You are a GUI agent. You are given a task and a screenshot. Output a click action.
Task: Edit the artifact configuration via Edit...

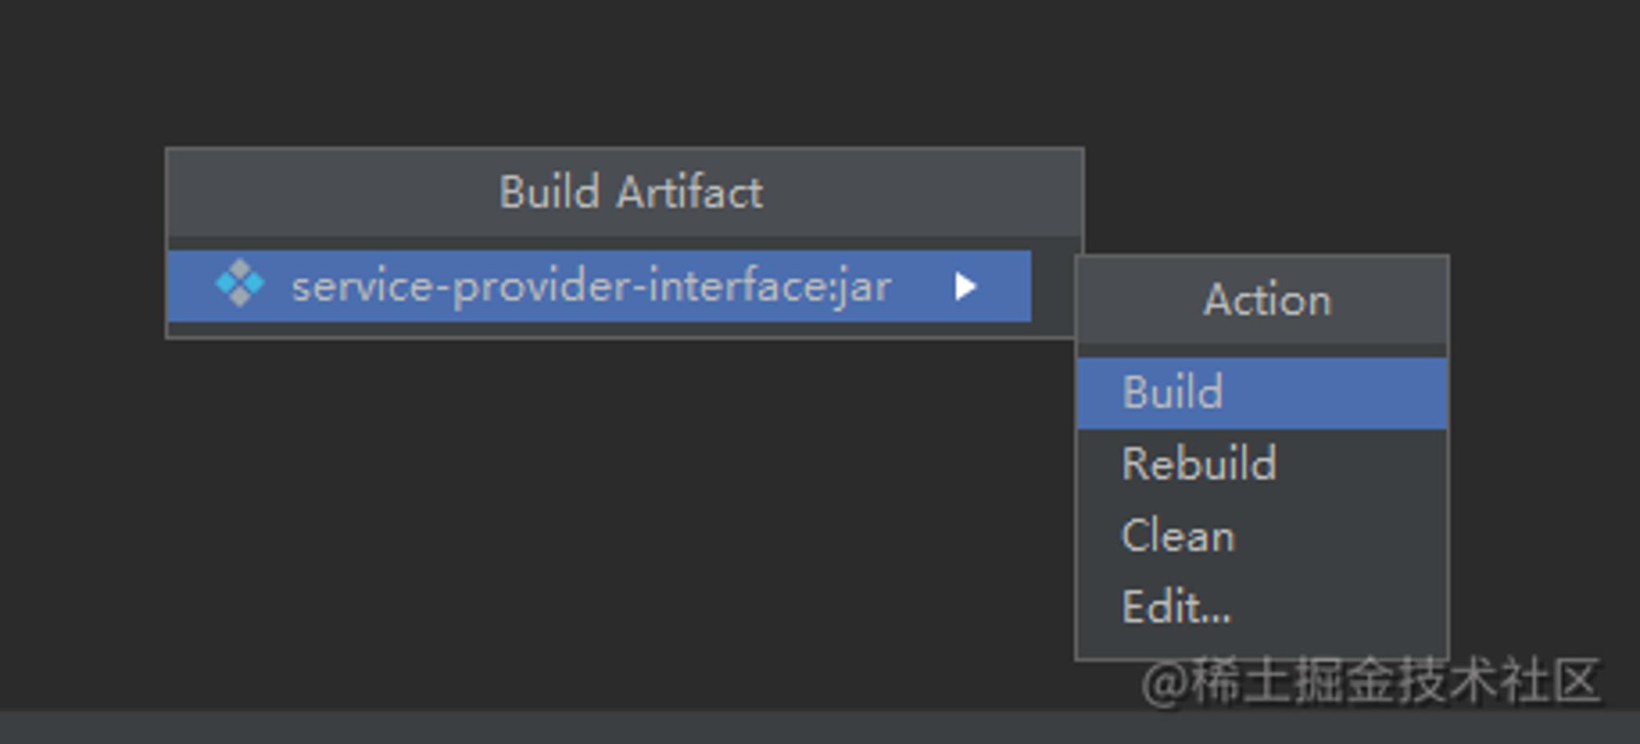click(x=1262, y=607)
